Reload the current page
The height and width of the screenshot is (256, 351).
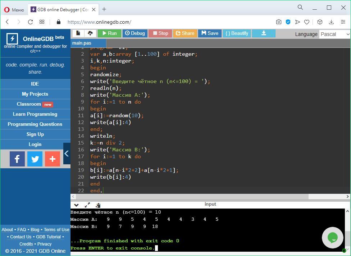30,22
